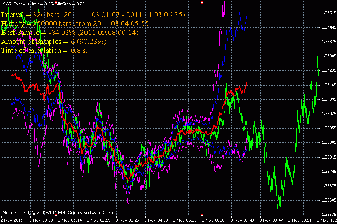Click the 1.36605 price label on the axis
The height and width of the screenshot is (224, 337).
[x=327, y=200]
